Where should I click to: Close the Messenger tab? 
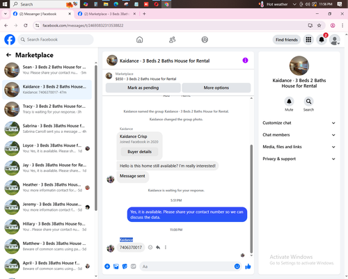point(70,14)
